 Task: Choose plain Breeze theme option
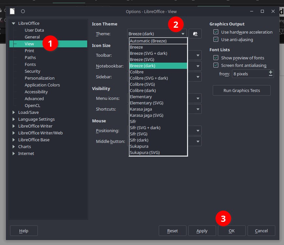pyautogui.click(x=158, y=47)
